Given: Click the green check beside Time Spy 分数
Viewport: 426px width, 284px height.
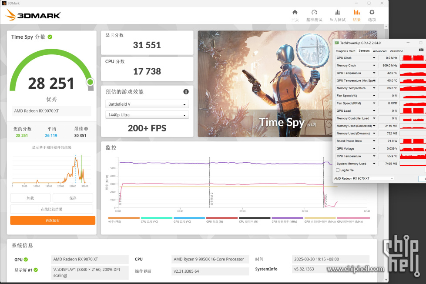Looking at the screenshot, I should click(50, 37).
